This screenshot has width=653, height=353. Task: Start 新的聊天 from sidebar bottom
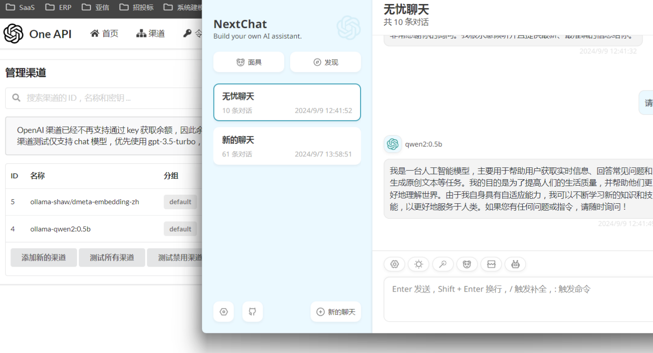336,312
